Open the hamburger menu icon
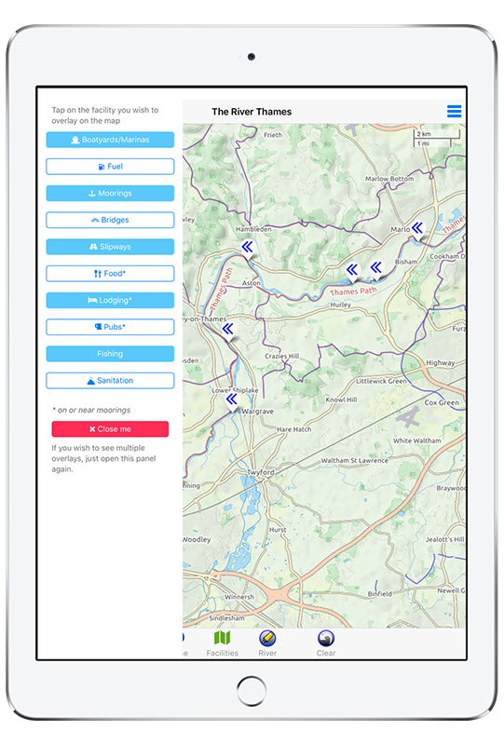The image size is (504, 745). tap(454, 111)
